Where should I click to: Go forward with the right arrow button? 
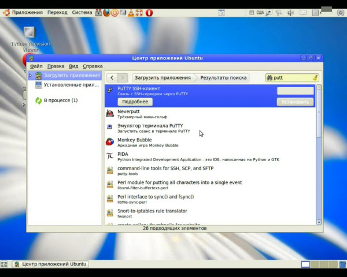pos(123,77)
